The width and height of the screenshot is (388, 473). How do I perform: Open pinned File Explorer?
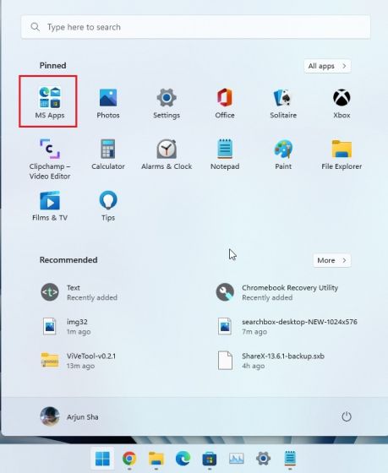point(342,154)
